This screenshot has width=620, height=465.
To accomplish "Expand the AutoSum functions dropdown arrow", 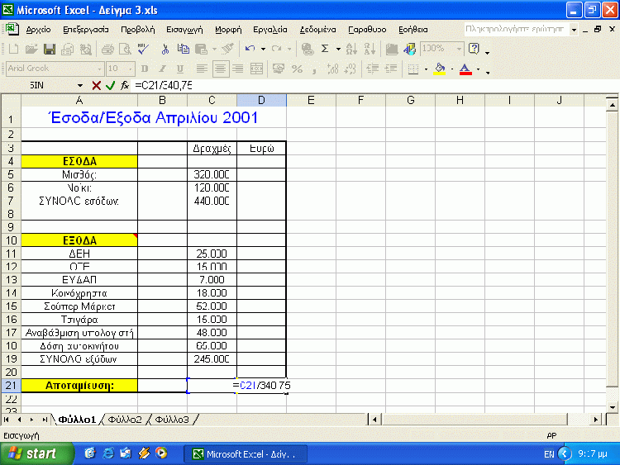I will click(338, 49).
